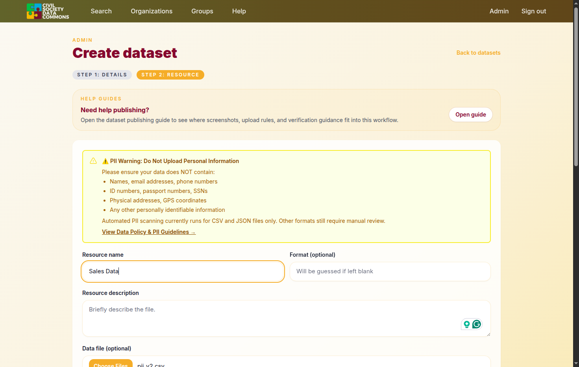Click the page's vertical scrollbar thumb
This screenshot has width=579, height=367.
tap(576, 87)
